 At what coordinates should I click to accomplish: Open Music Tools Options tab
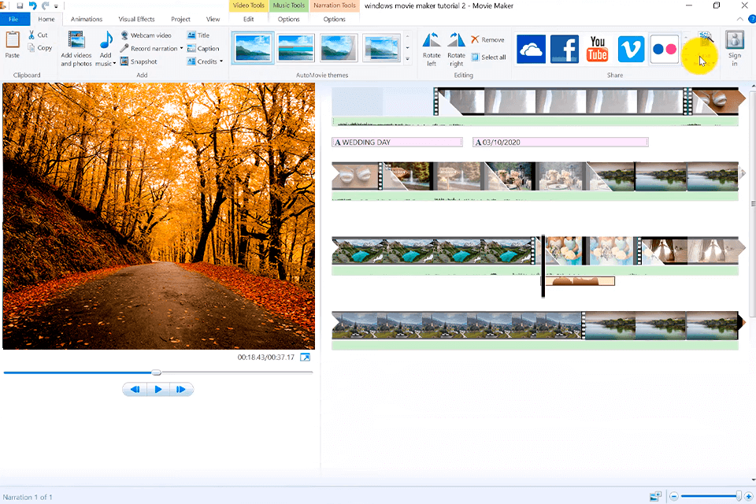coord(288,19)
